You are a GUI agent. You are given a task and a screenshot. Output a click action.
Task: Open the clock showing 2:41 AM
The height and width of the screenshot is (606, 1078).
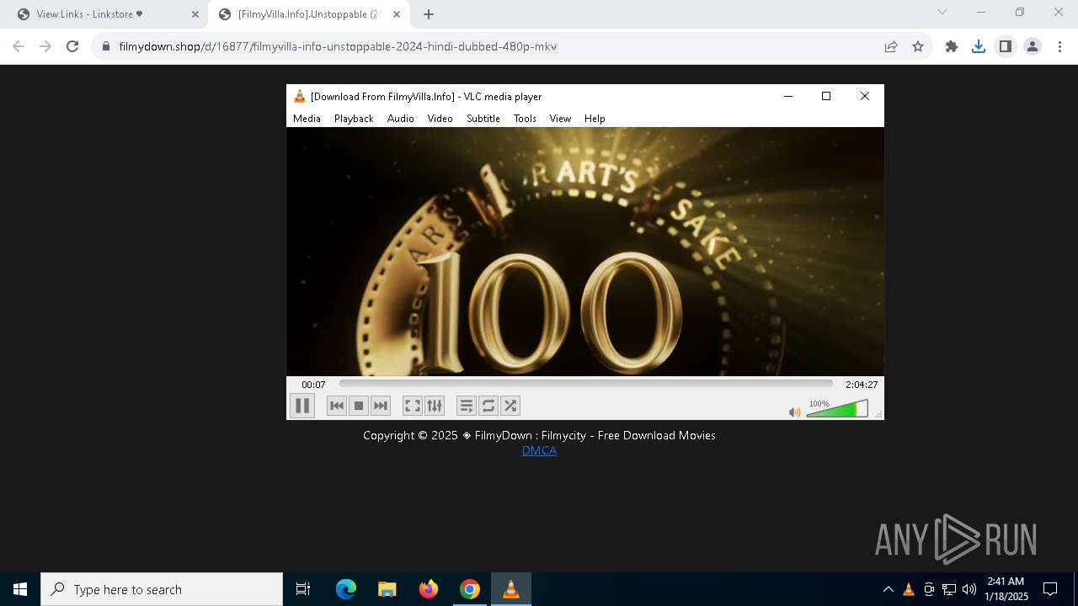(1006, 589)
